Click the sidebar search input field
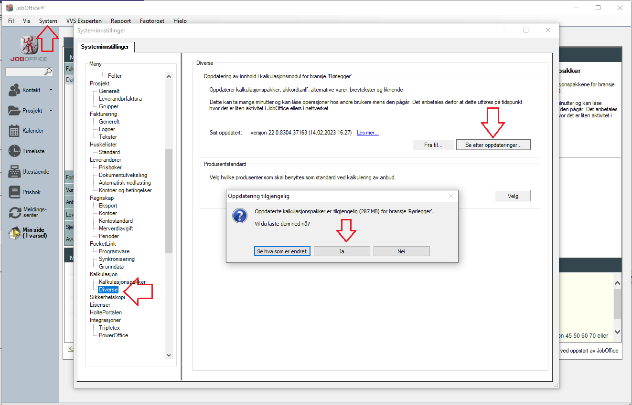This screenshot has height=405, width=632. click(25, 72)
